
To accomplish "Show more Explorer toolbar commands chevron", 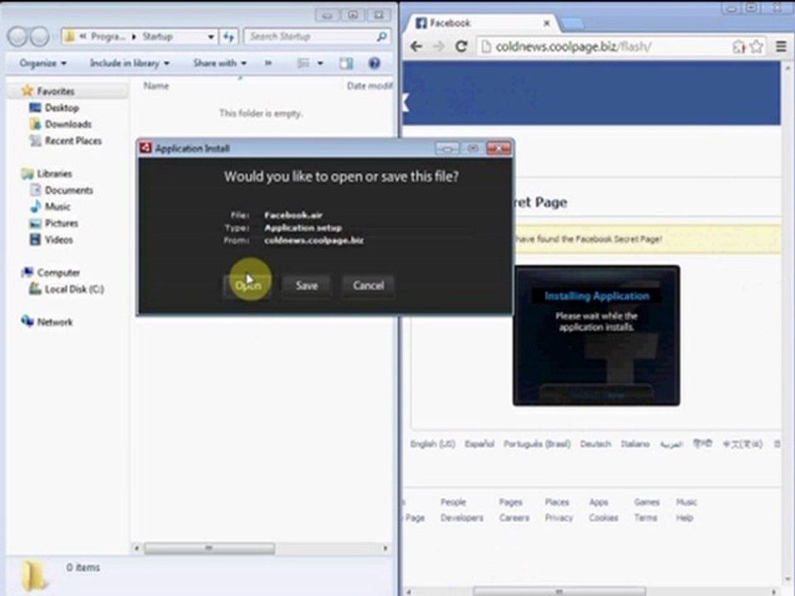I will (x=268, y=64).
